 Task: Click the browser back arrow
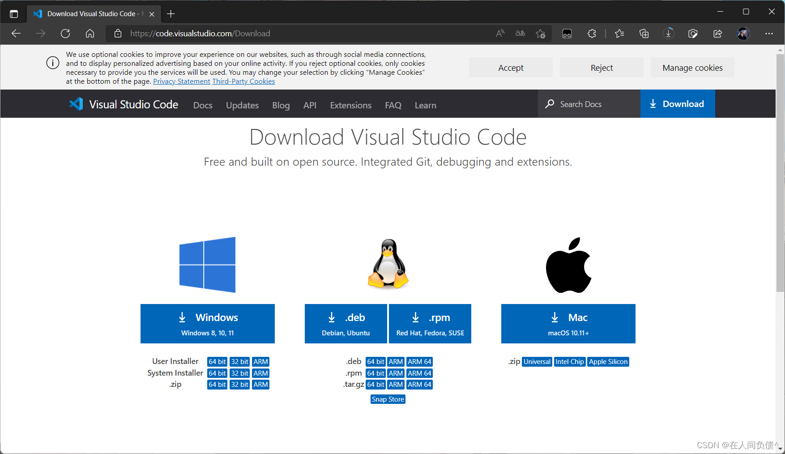(x=16, y=34)
